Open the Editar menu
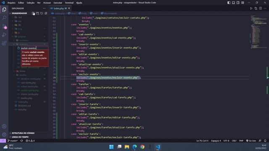The height and width of the screenshot is (151, 269). [21, 3]
